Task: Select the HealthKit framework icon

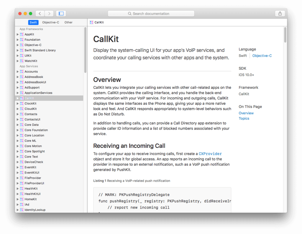Action: (22, 188)
